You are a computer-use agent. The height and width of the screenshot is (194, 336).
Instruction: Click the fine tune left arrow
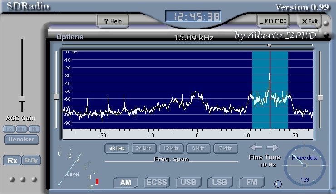pos(256,147)
